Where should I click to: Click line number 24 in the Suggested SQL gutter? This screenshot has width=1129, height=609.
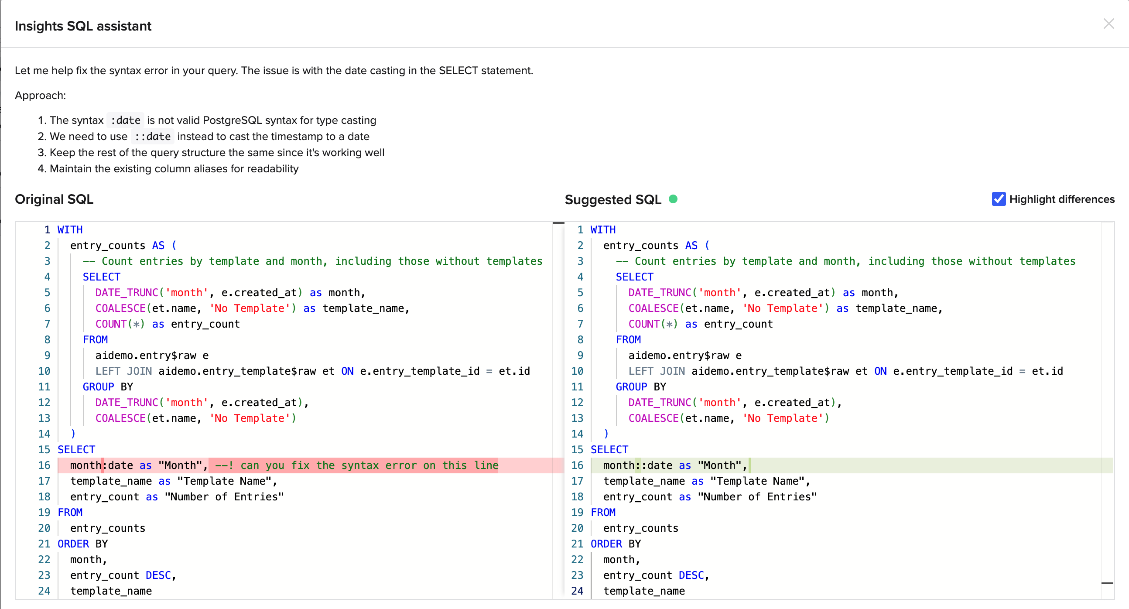[x=577, y=591]
